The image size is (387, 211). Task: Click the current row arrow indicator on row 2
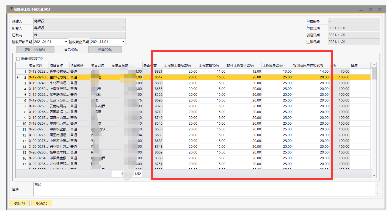pyautogui.click(x=18, y=78)
